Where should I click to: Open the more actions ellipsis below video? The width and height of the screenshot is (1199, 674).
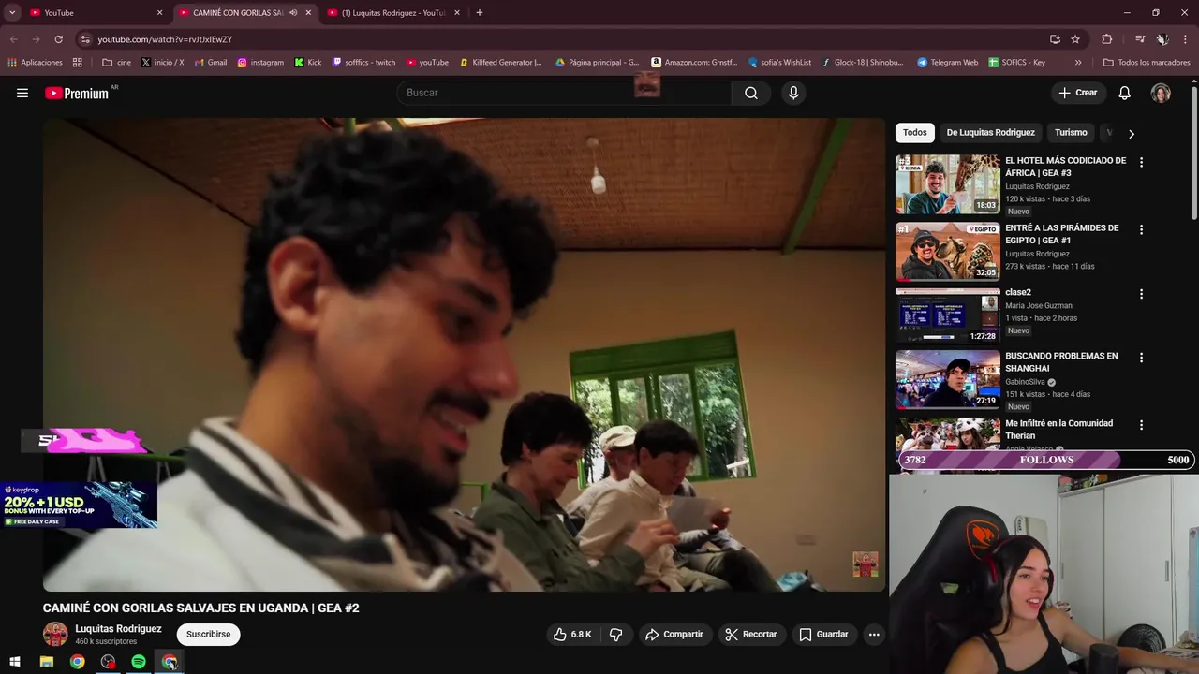tap(874, 634)
